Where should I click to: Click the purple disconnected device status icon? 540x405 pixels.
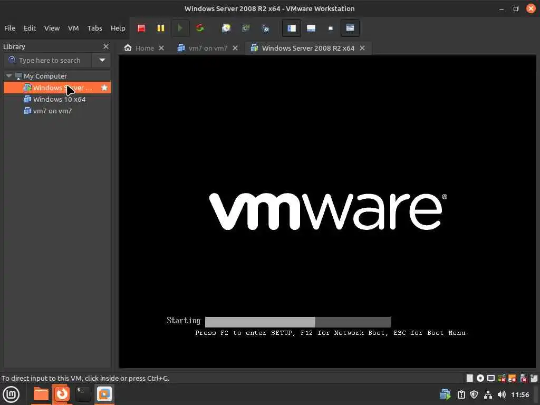pos(523,378)
